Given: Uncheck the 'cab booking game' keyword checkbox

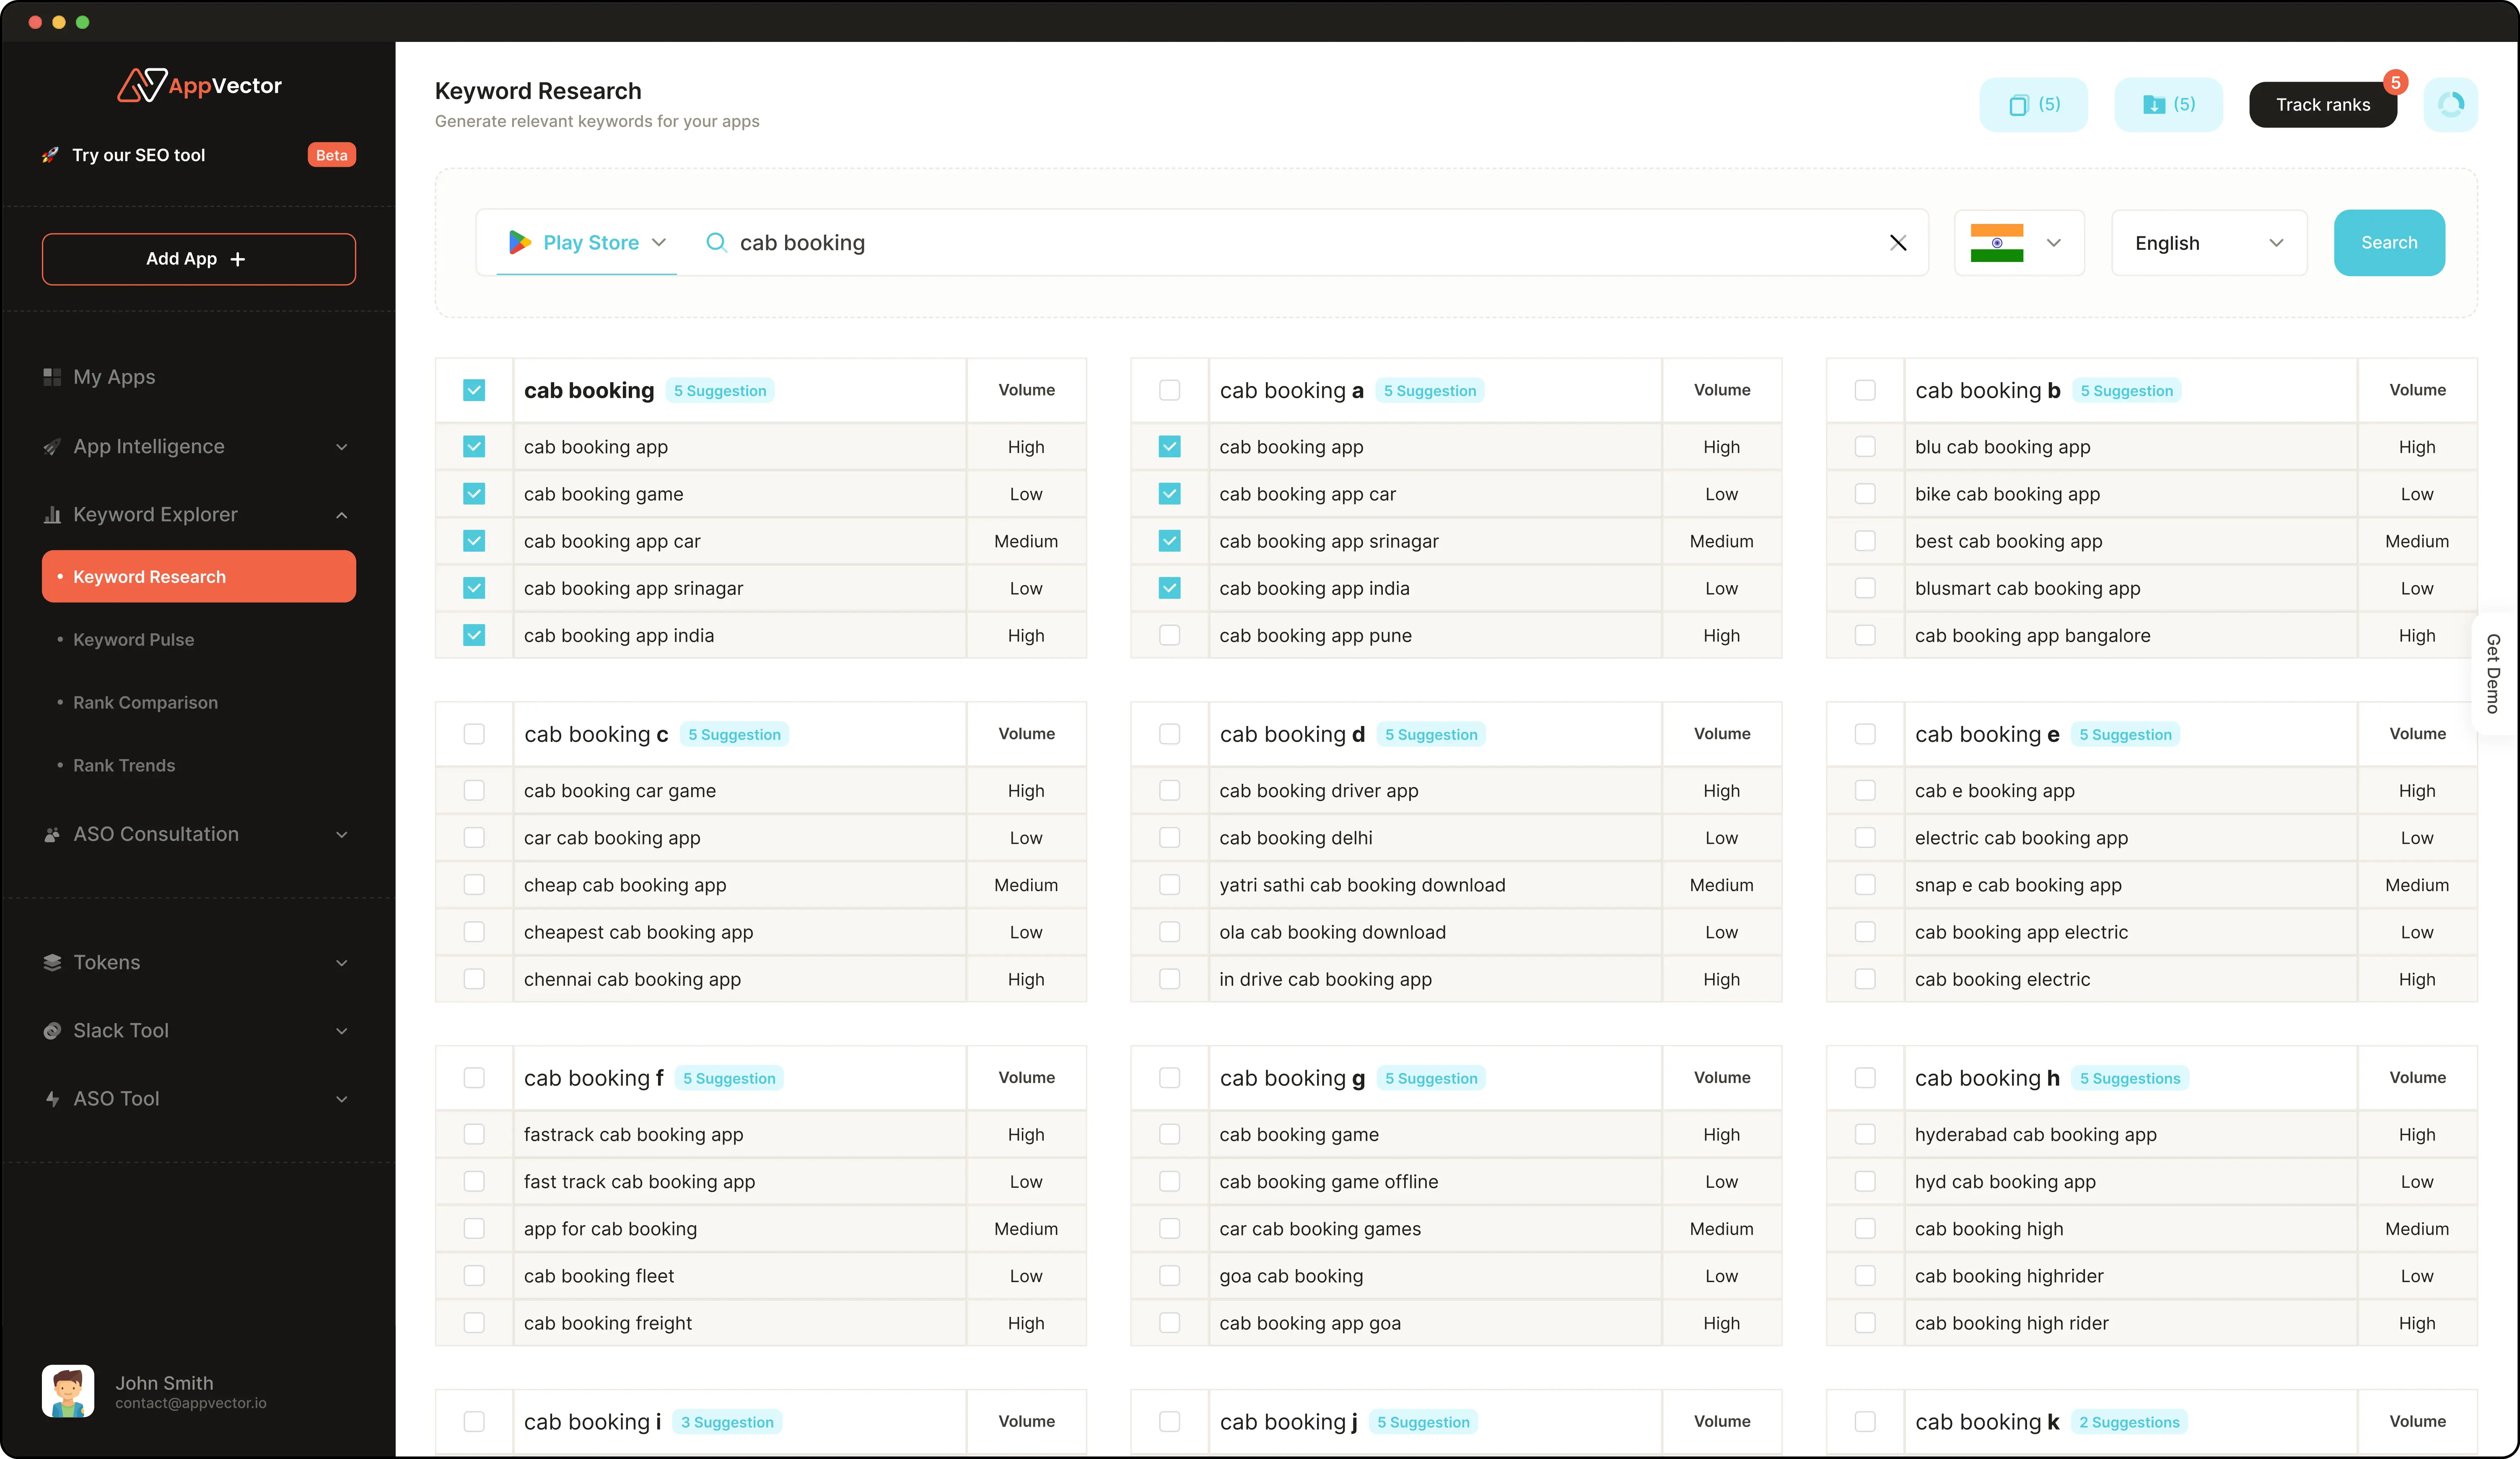Looking at the screenshot, I should point(474,494).
